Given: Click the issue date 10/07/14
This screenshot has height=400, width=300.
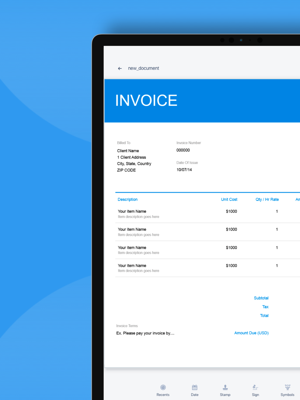Looking at the screenshot, I should tap(184, 170).
